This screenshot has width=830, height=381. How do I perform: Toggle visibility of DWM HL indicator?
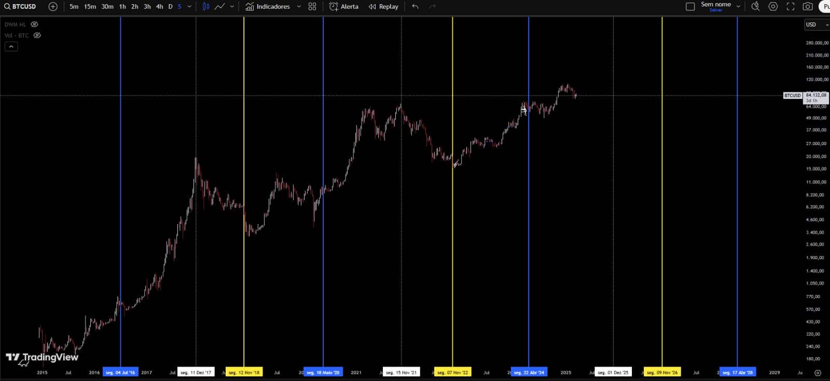34,24
